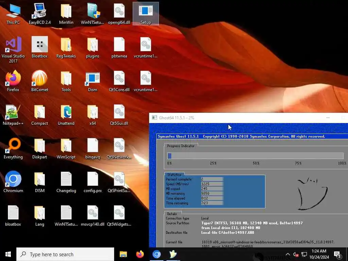Switch to Ghost app on the taskbar

pyautogui.click(x=173, y=254)
